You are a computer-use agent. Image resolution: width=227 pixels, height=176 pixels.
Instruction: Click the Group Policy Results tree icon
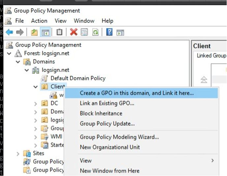[27, 170]
